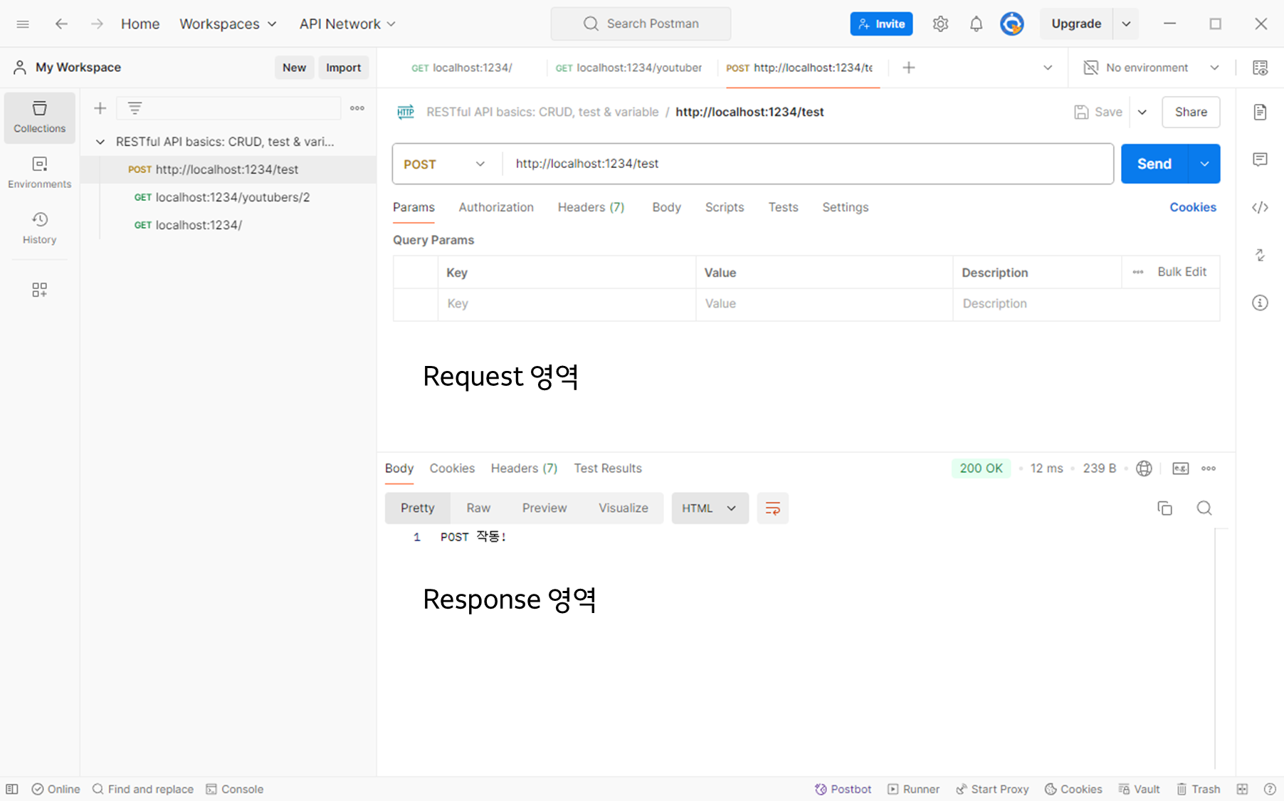The width and height of the screenshot is (1284, 801).
Task: Open the request Tests tab
Action: [783, 207]
